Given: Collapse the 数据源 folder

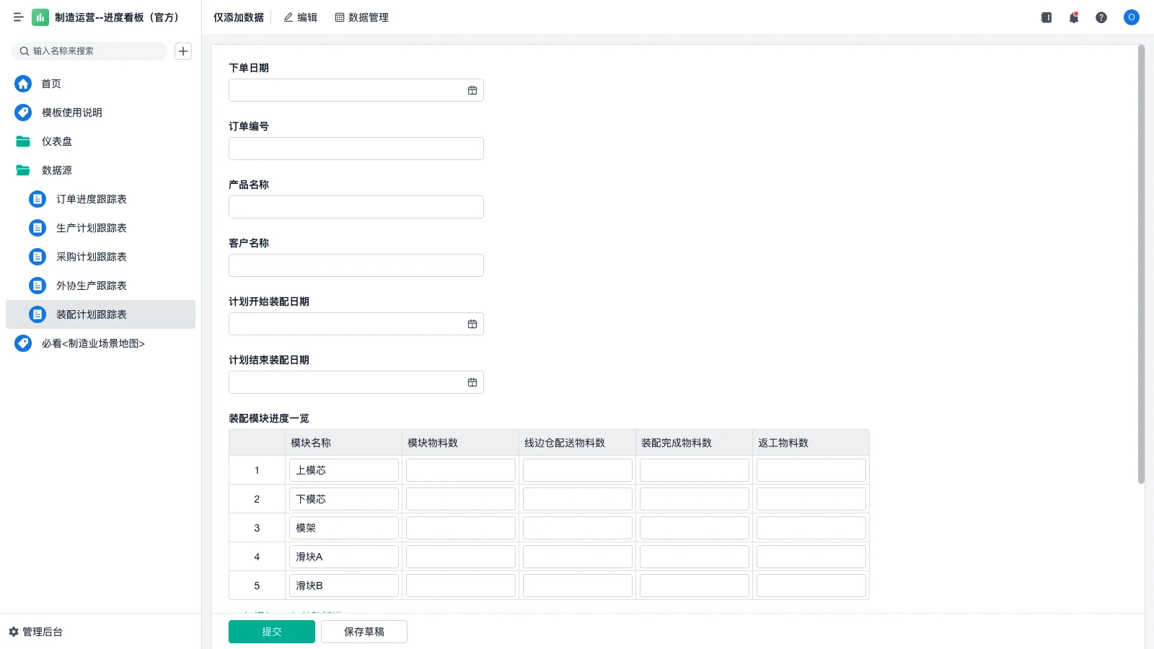Looking at the screenshot, I should [x=57, y=170].
